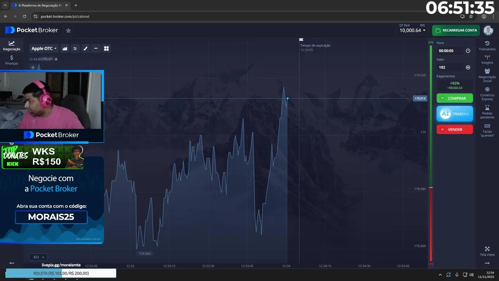Click the horizontal line tool icon
The height and width of the screenshot is (281, 499).
(x=96, y=48)
